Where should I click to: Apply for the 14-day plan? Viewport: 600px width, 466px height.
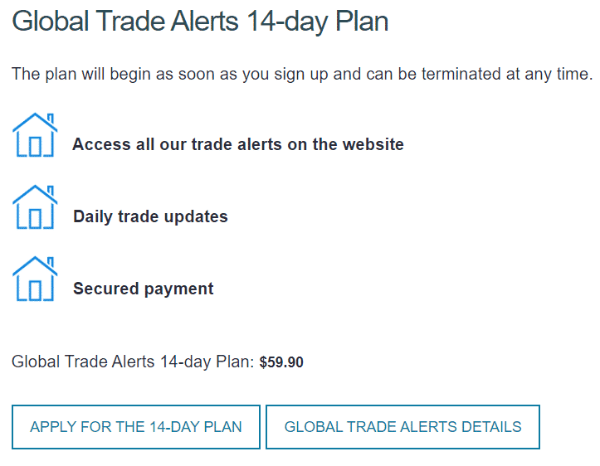tap(136, 427)
